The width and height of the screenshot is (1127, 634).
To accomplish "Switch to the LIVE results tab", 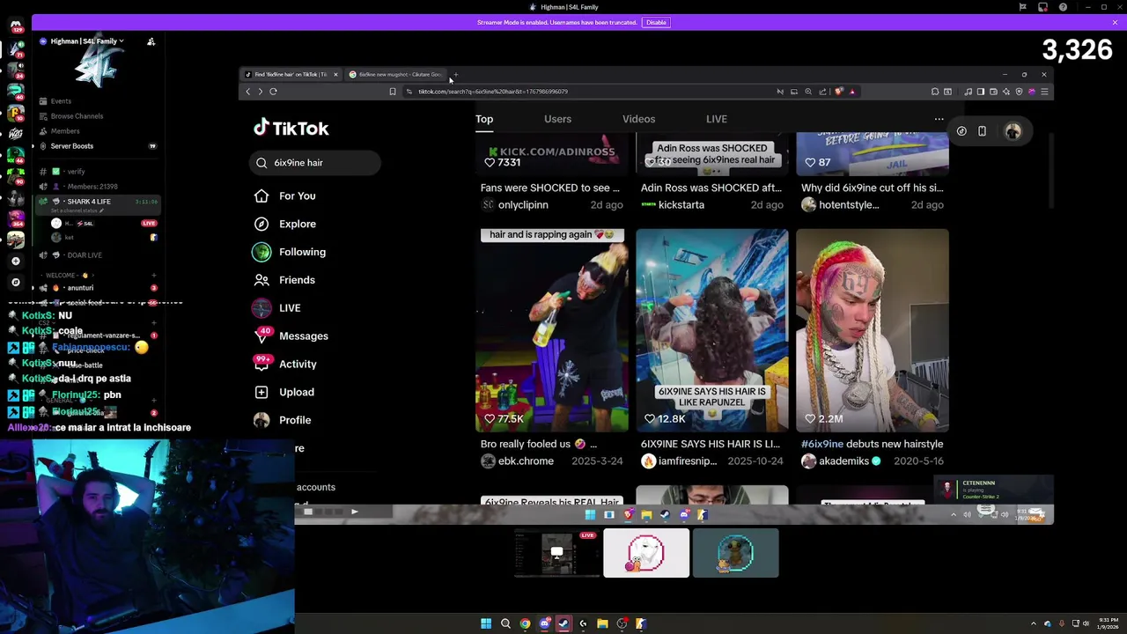I will 716,119.
